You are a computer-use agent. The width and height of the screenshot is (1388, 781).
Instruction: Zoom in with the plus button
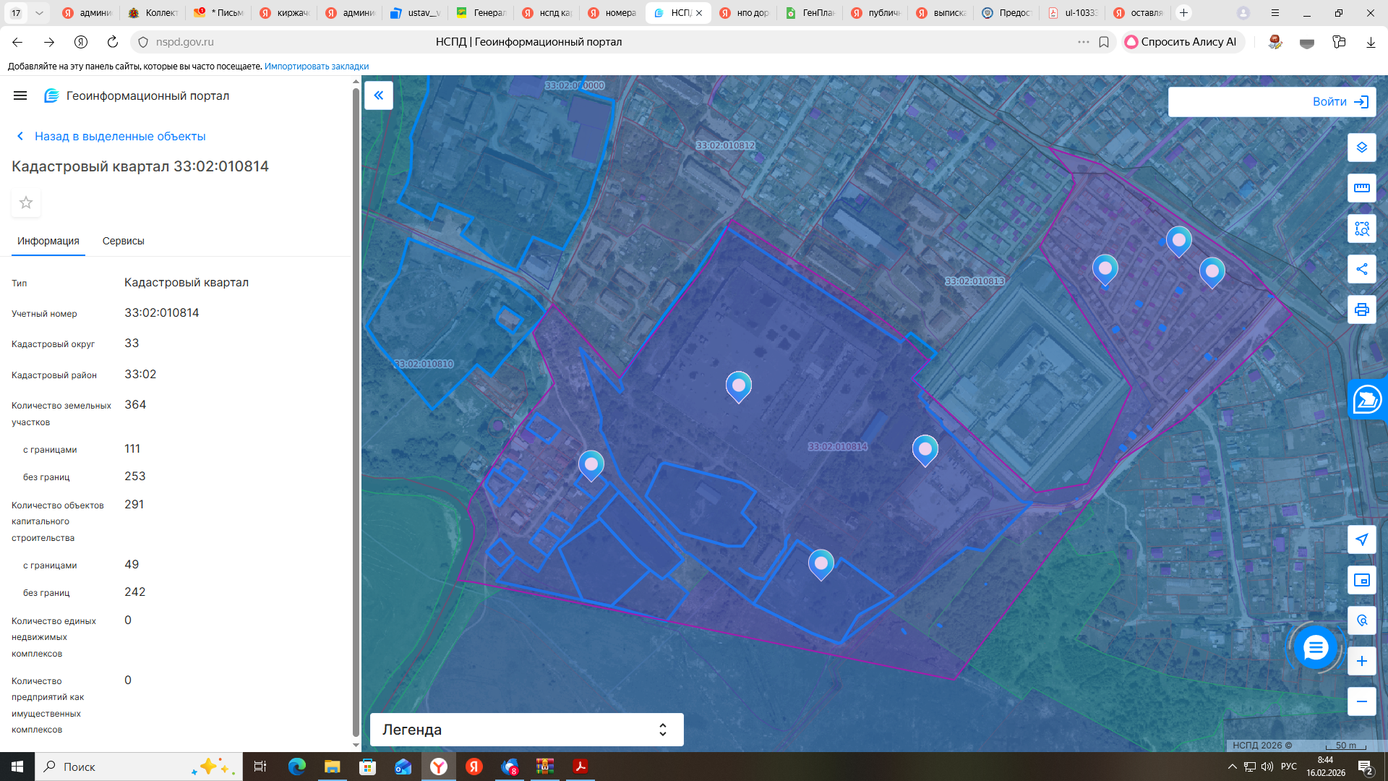pos(1361,661)
